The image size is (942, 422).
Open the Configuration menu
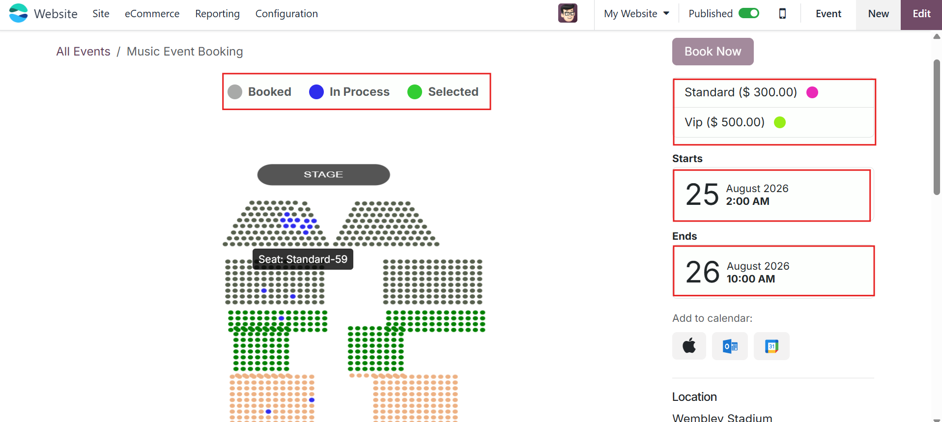pyautogui.click(x=286, y=14)
